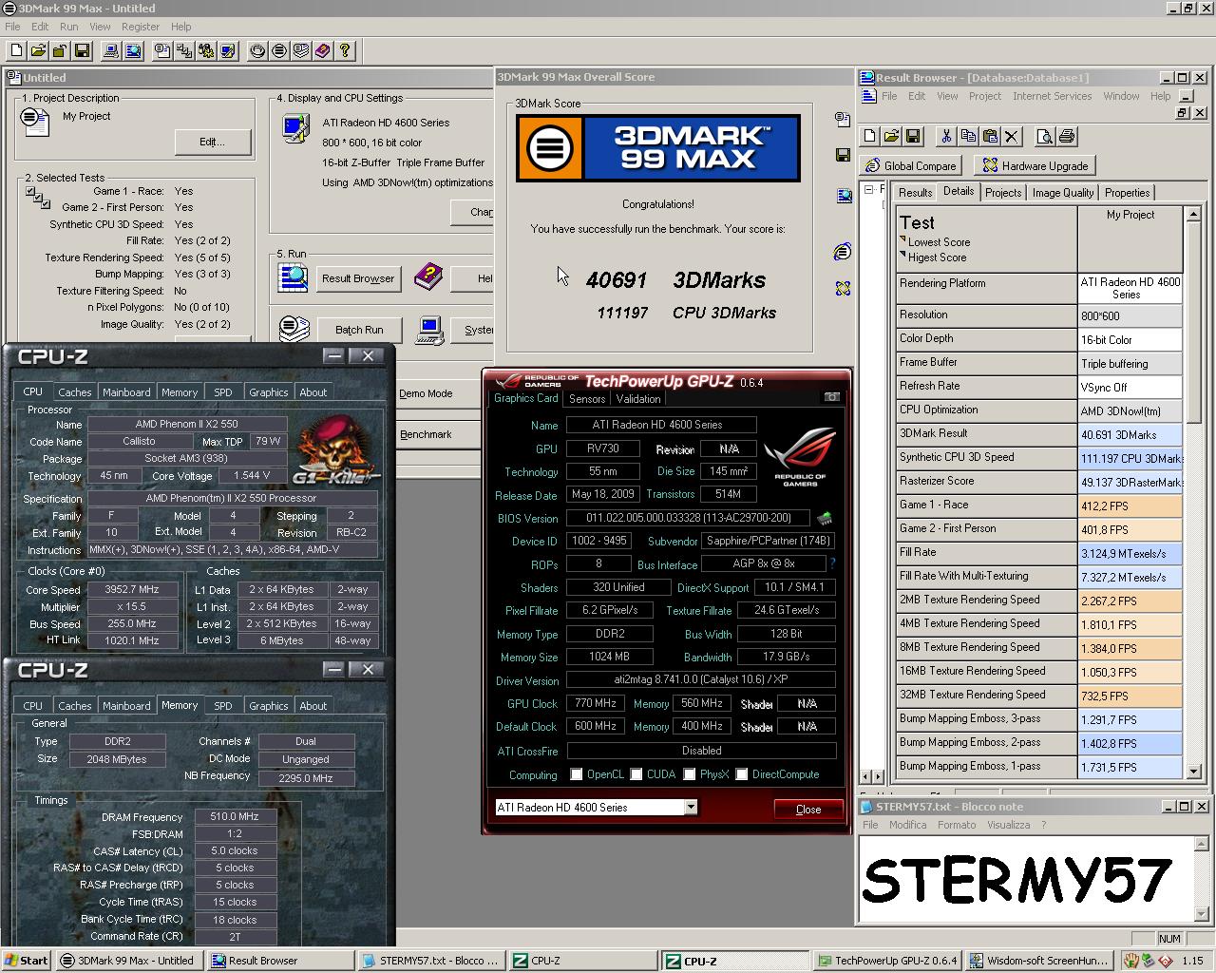Image resolution: width=1216 pixels, height=973 pixels.
Task: Switch to the Image Quality tab in Result Browser
Action: click(1063, 193)
